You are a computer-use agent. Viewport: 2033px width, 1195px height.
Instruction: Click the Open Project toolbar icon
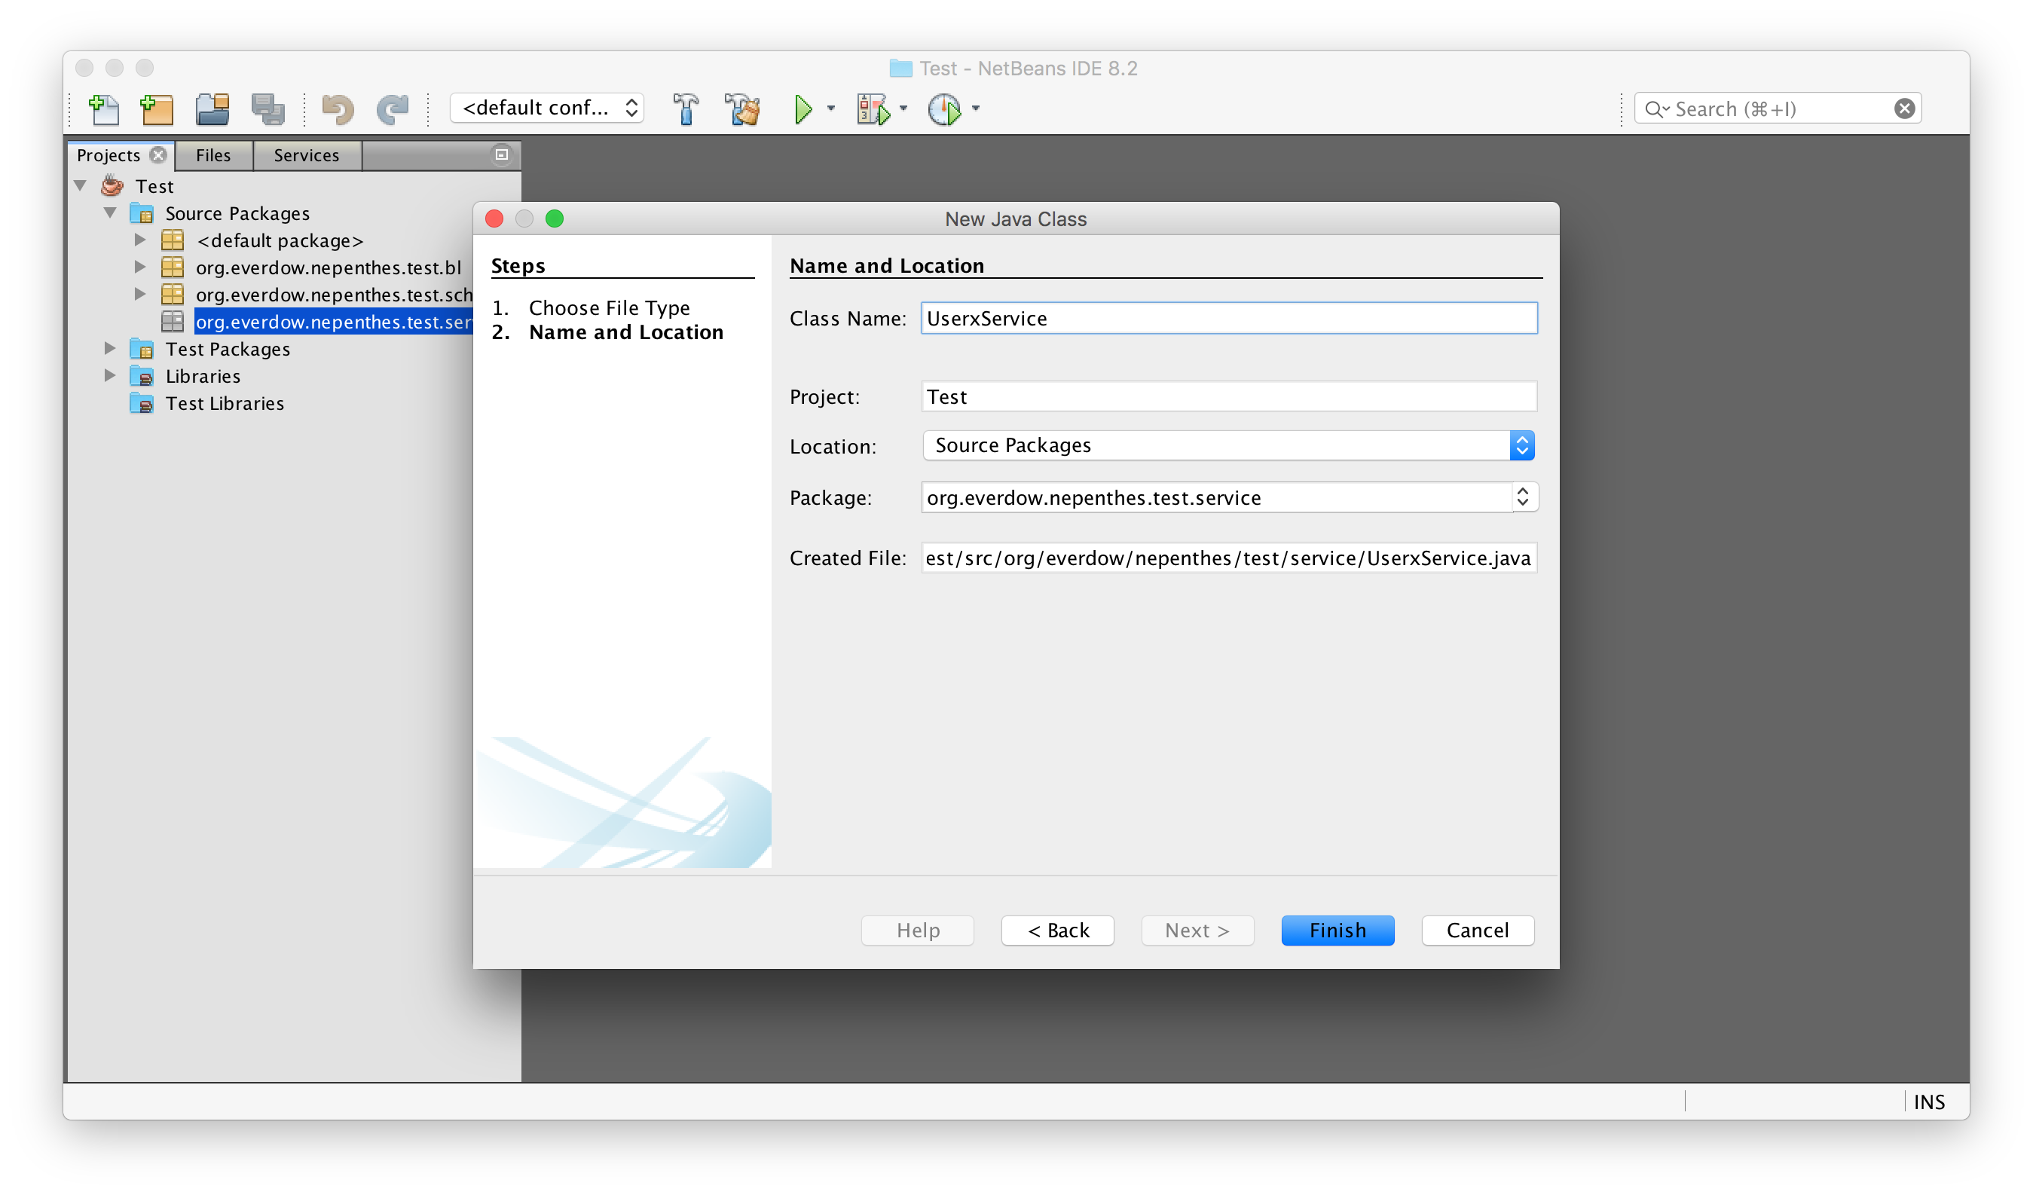(213, 109)
